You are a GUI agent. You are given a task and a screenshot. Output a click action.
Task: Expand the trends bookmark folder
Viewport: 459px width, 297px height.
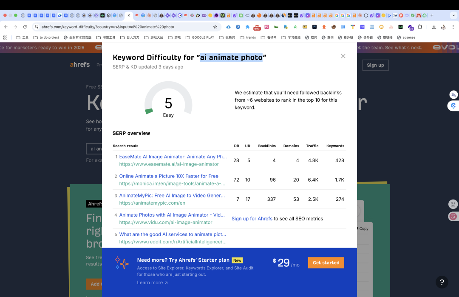point(248,37)
